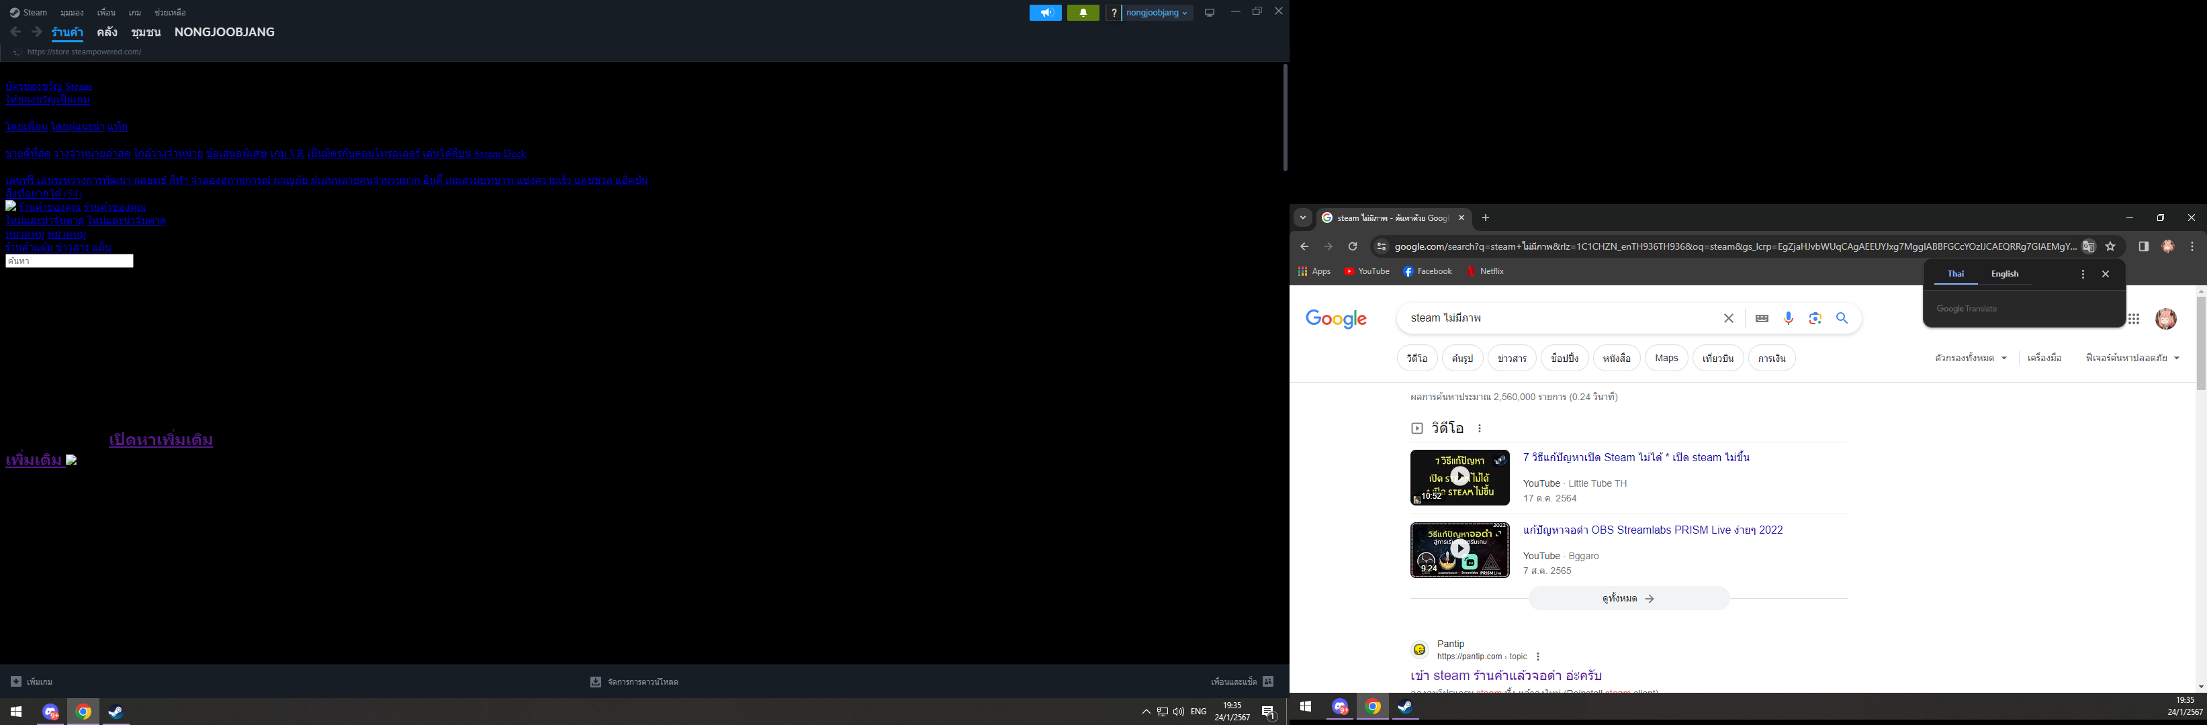
Task: Open เล่นได้ดีบน Steam Deck link
Action: point(475,153)
